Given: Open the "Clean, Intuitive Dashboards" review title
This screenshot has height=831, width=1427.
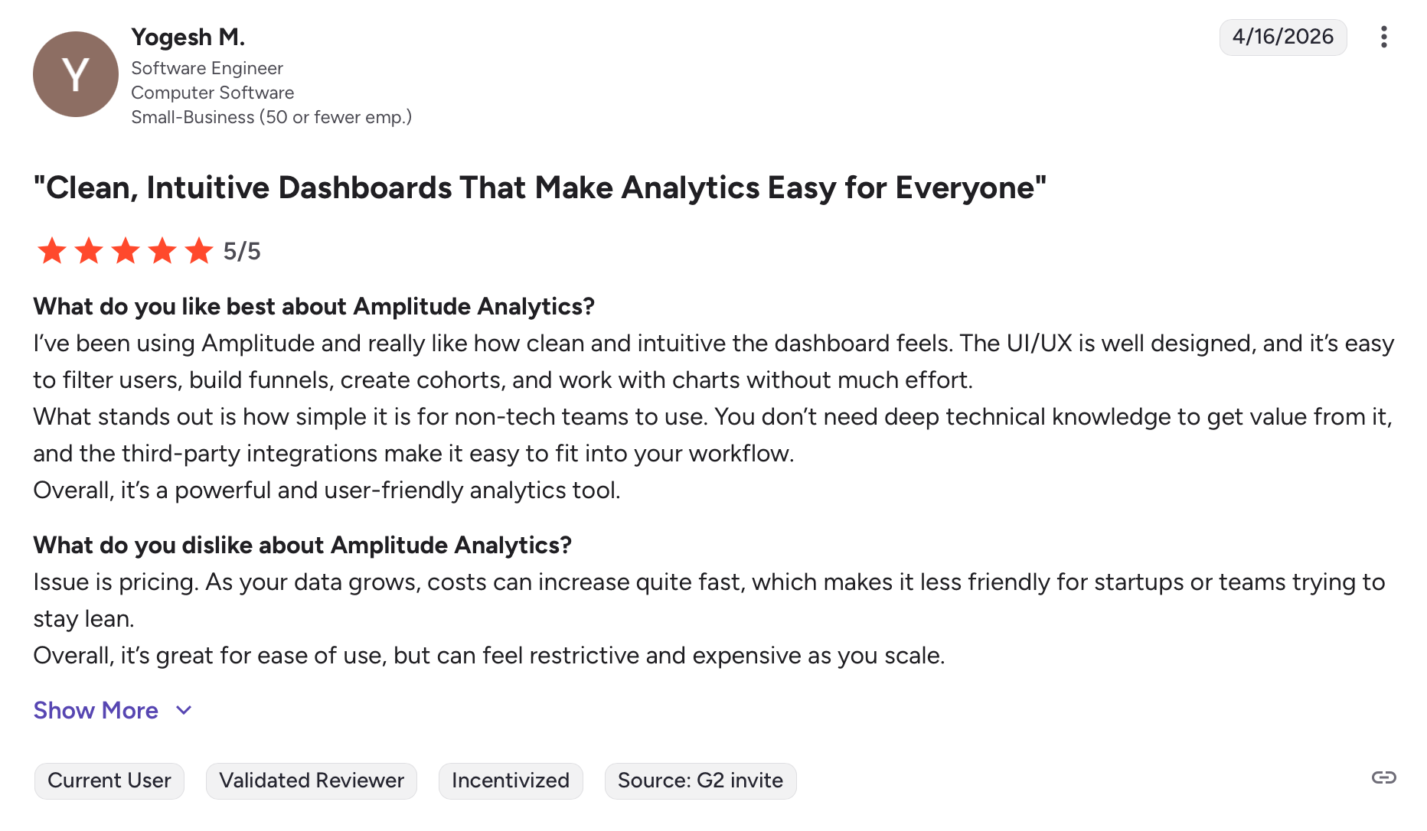Looking at the screenshot, I should point(540,188).
